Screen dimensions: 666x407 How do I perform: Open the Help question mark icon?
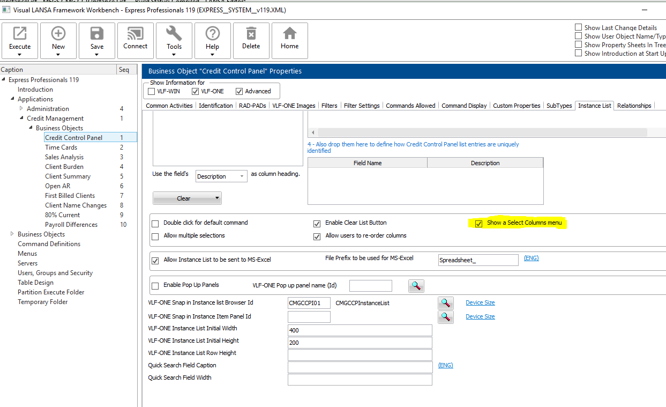213,33
